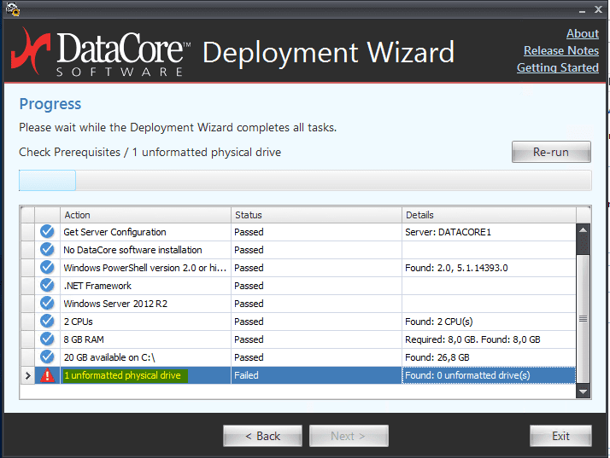
Task: Select 'Found: 0 unformatted drive(s)' details cell
Action: 489,375
